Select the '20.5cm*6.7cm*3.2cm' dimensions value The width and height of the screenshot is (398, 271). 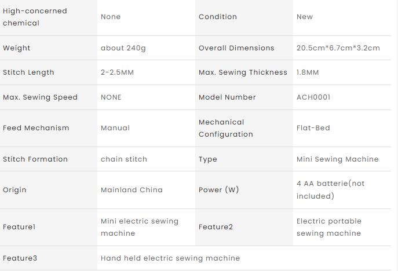point(338,48)
